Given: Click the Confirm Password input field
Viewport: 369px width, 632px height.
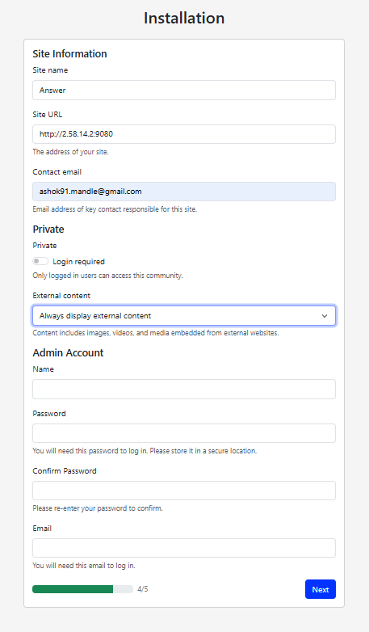Looking at the screenshot, I should pos(184,491).
